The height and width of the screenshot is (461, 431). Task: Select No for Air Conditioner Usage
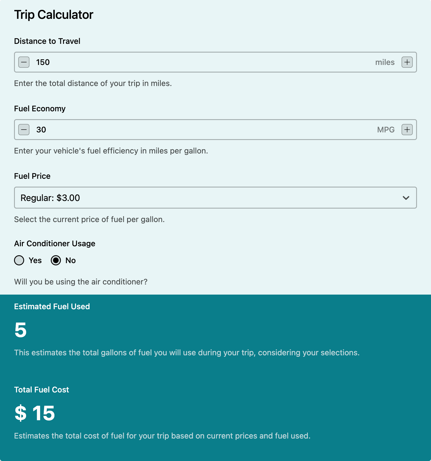point(56,261)
